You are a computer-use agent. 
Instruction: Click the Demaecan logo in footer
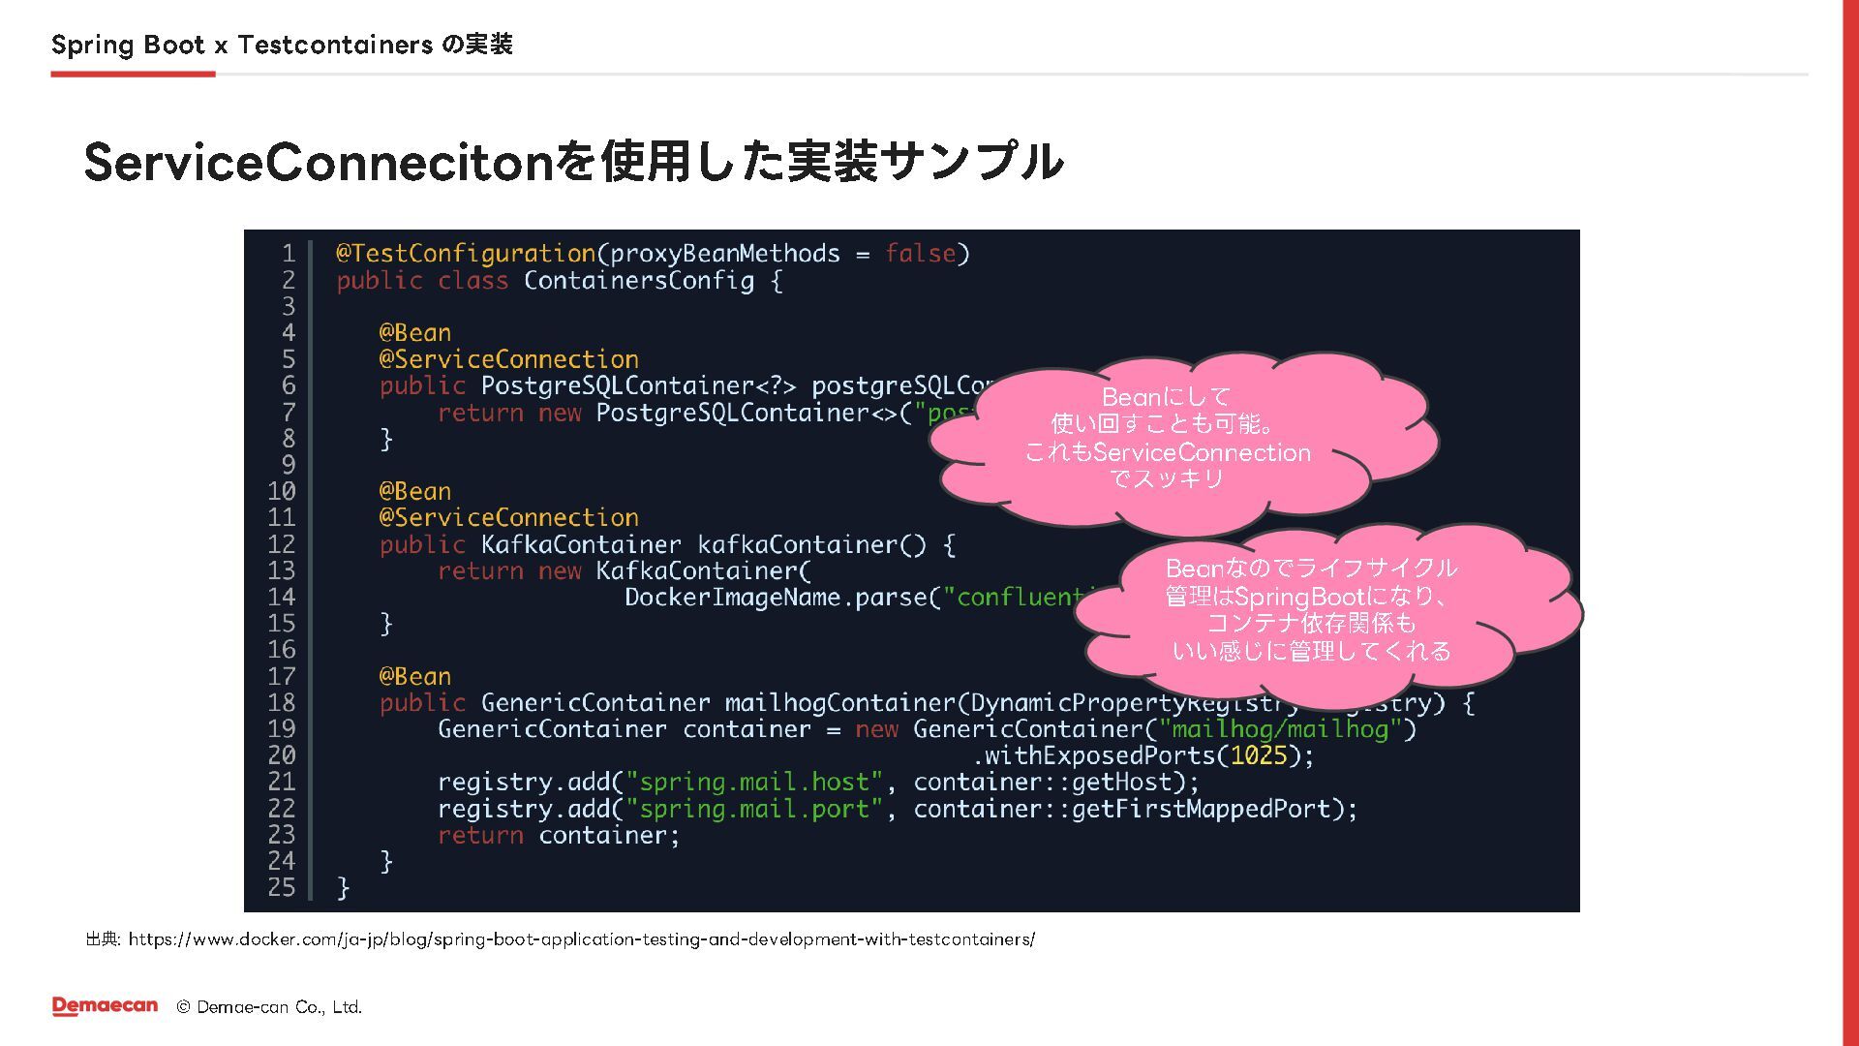tap(105, 1006)
